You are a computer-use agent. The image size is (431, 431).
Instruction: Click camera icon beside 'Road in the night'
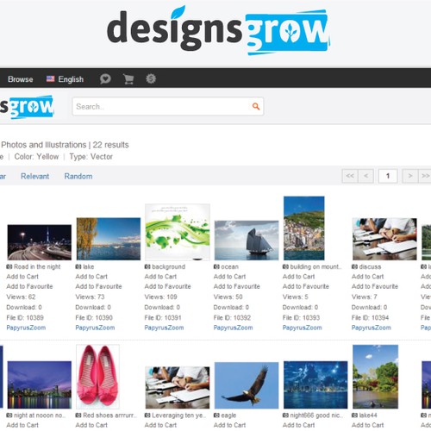point(9,266)
